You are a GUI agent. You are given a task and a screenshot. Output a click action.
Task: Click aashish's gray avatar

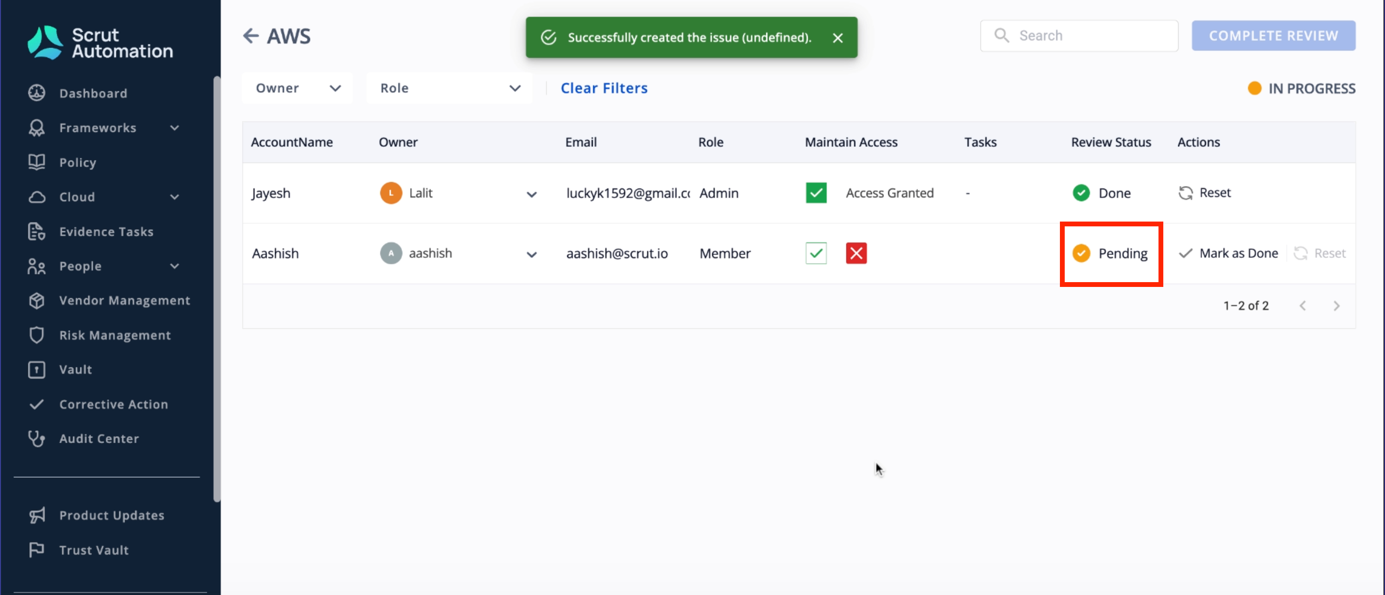pos(391,253)
